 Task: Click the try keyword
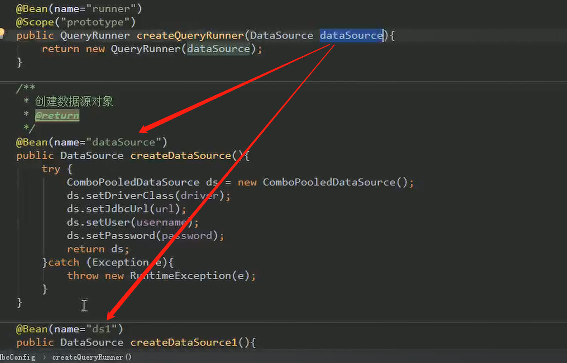[51, 169]
